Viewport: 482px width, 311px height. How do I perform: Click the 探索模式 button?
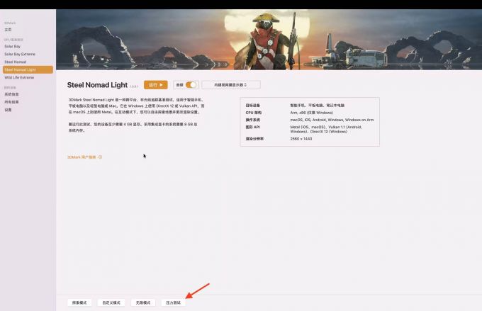click(79, 302)
